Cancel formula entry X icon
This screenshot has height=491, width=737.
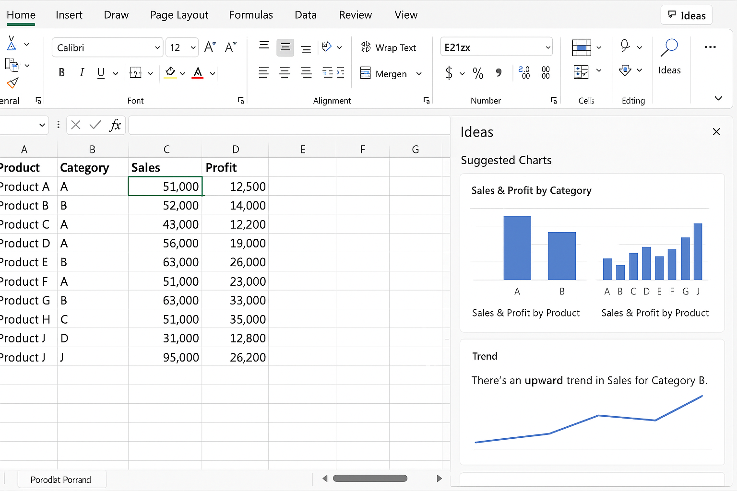(x=75, y=125)
